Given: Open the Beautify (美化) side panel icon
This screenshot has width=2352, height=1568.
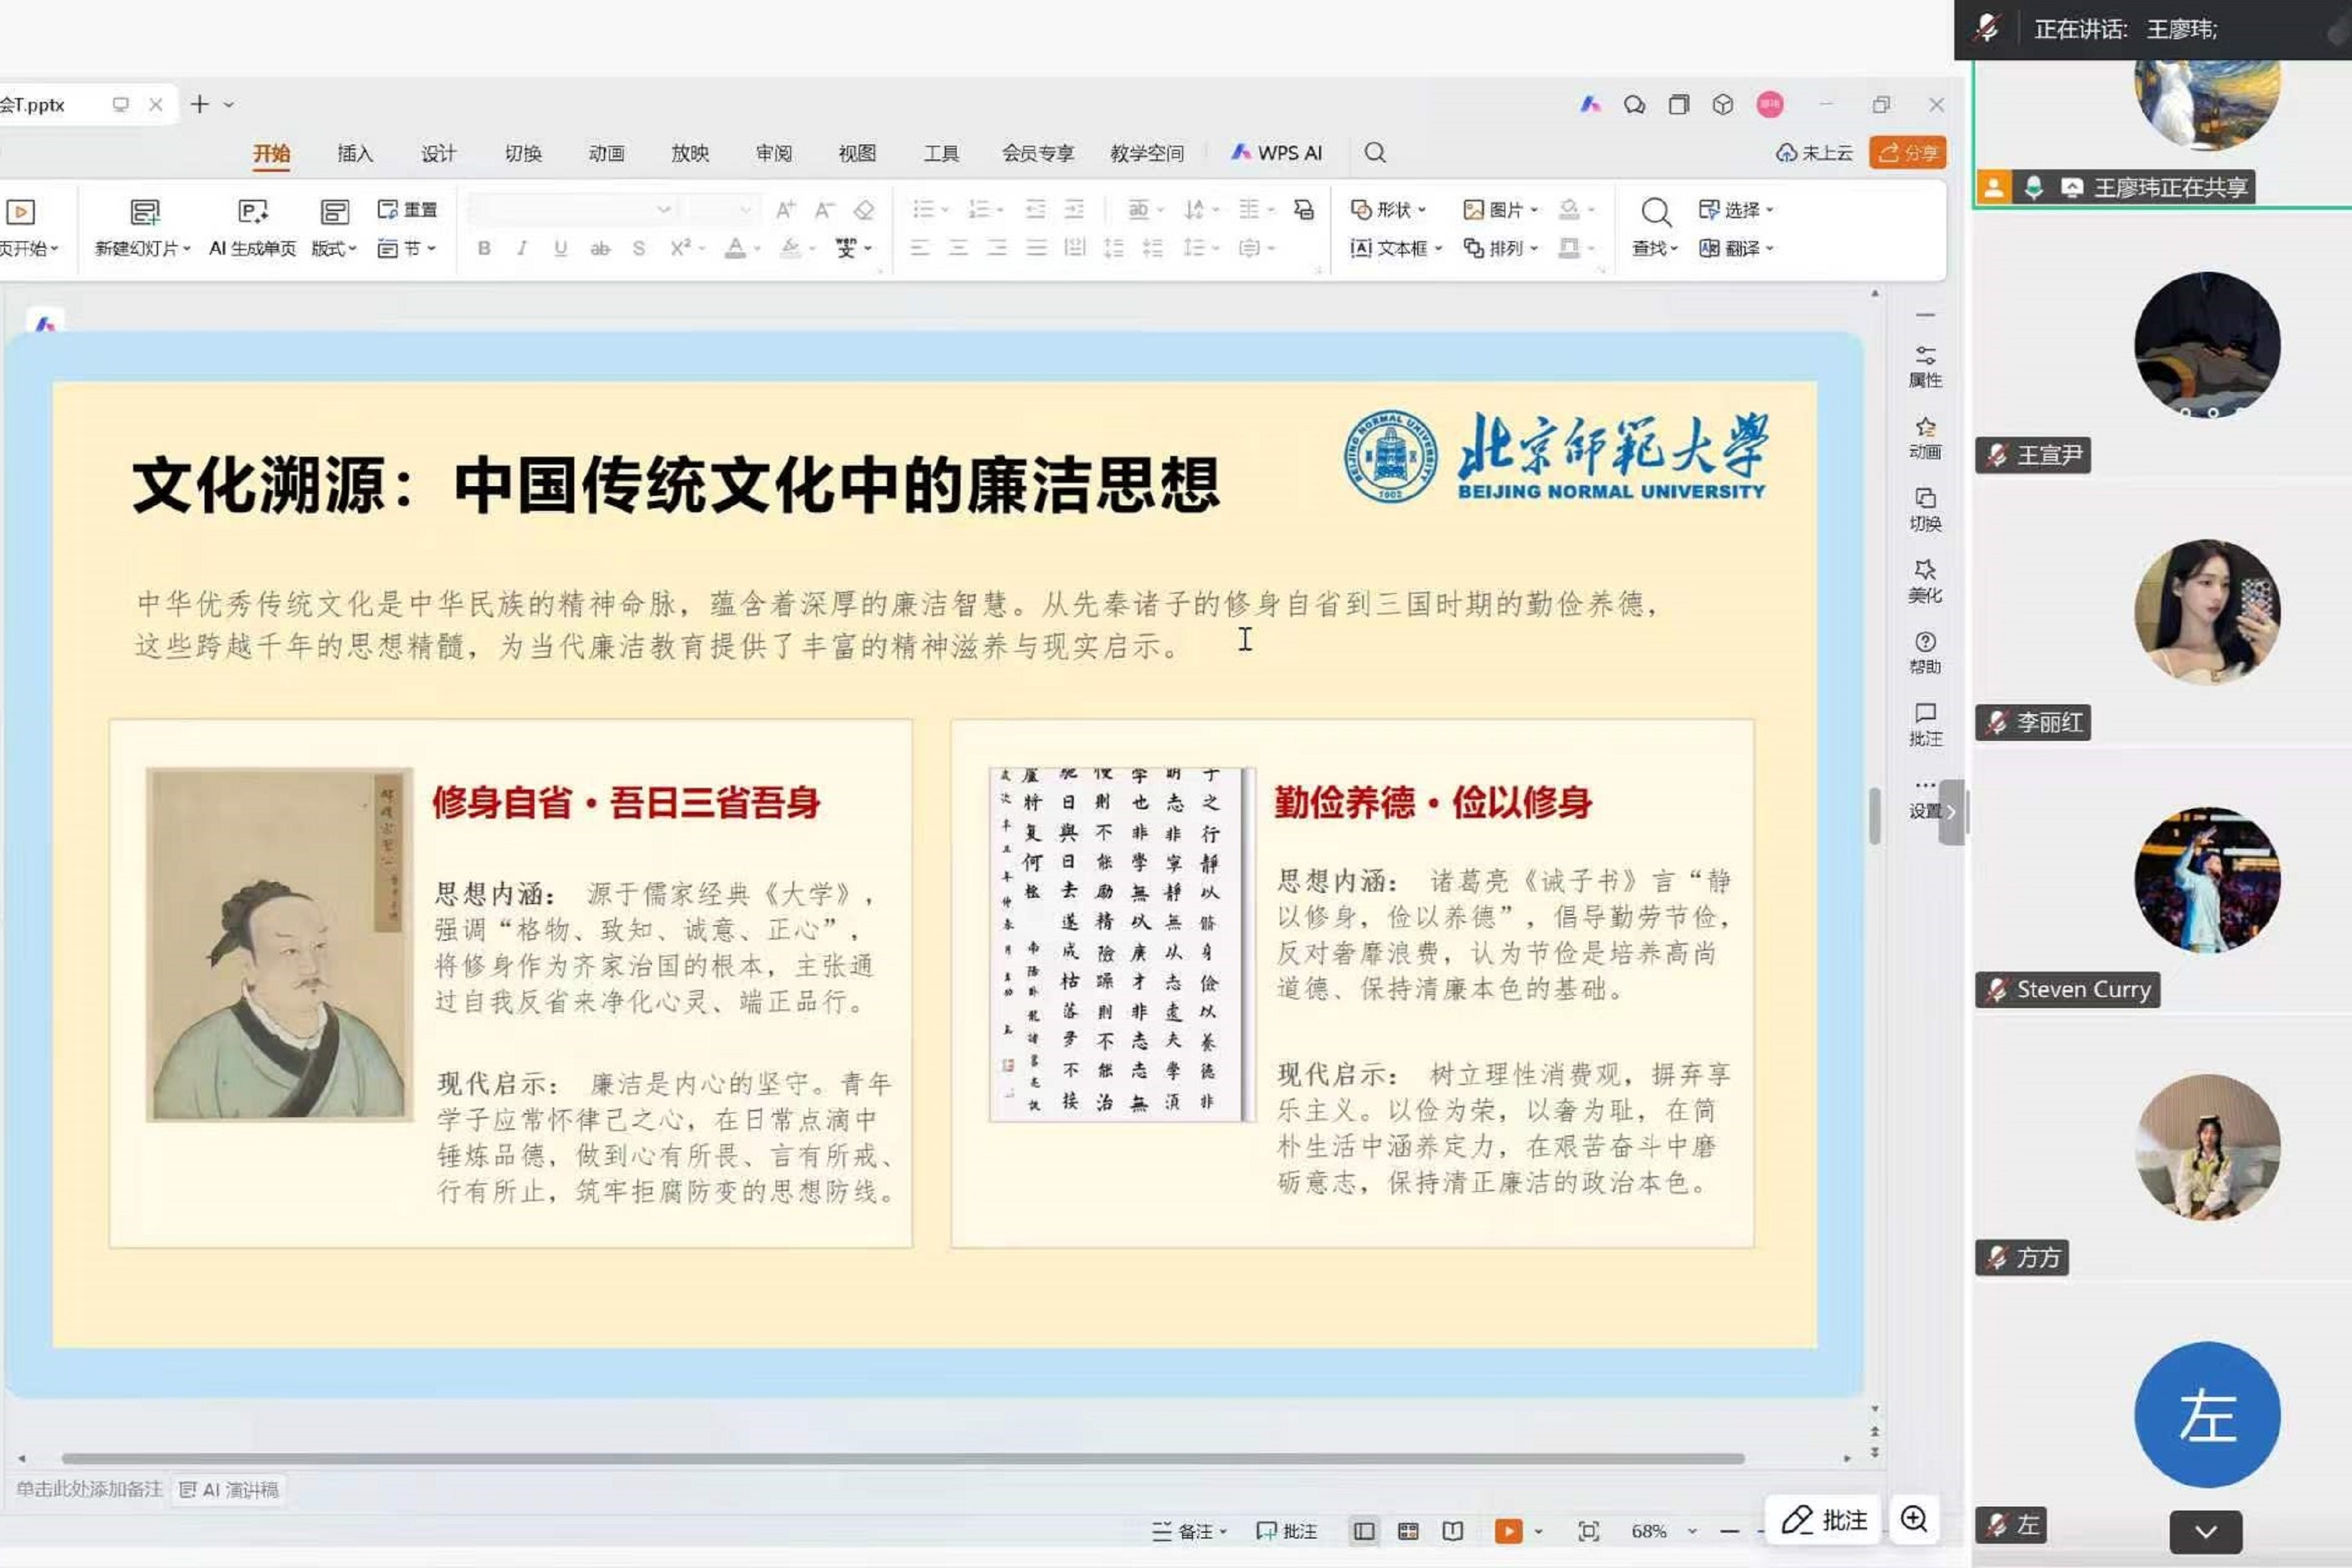Looking at the screenshot, I should point(1925,581).
